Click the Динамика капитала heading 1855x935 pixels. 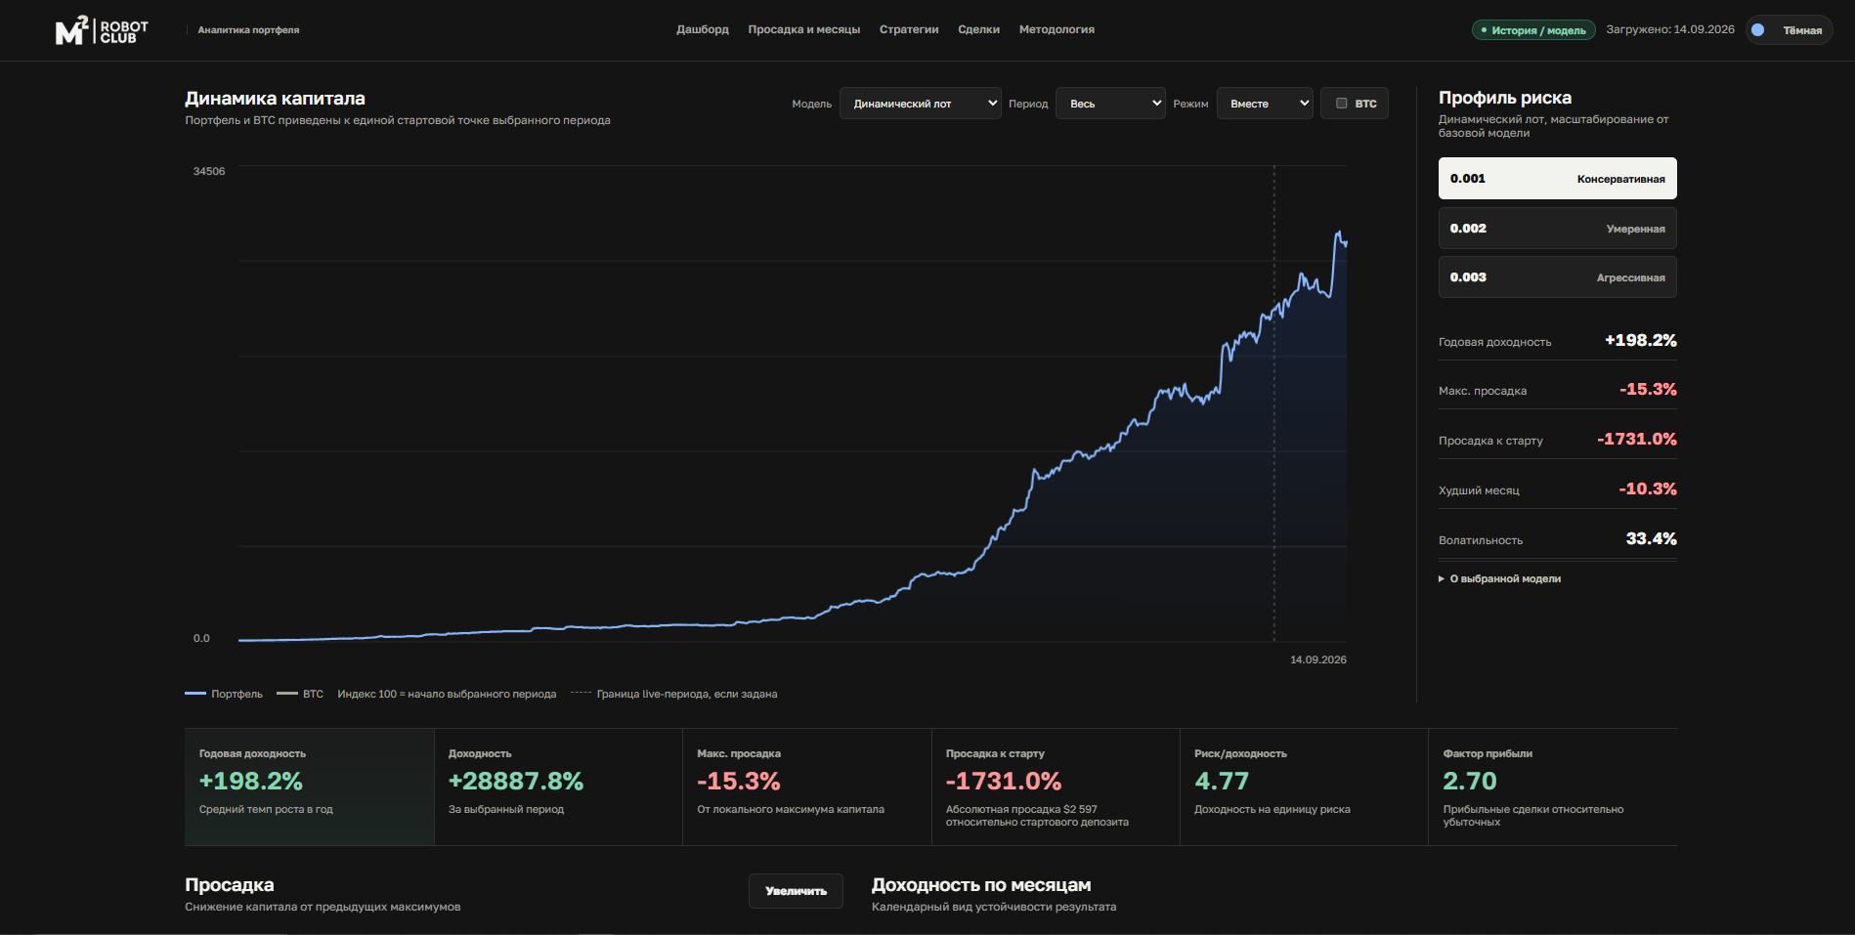(x=275, y=99)
